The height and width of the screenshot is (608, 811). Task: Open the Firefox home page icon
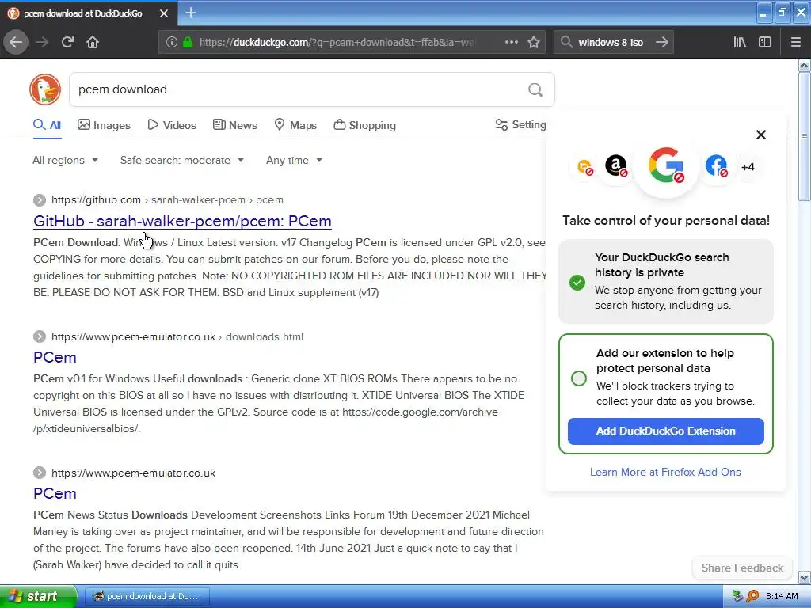(x=93, y=42)
